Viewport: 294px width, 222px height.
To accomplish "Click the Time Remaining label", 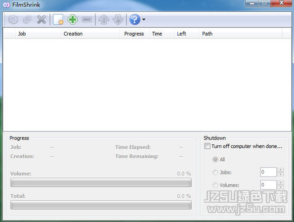I will [x=137, y=156].
